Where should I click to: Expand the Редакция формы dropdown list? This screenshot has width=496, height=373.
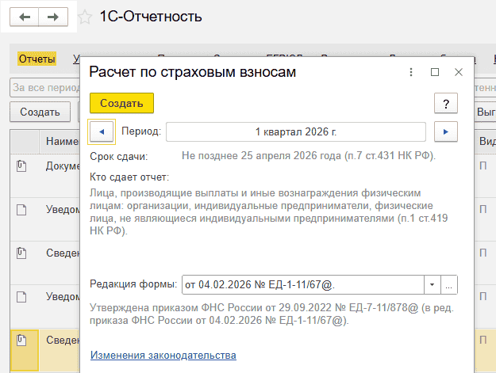pyautogui.click(x=432, y=284)
